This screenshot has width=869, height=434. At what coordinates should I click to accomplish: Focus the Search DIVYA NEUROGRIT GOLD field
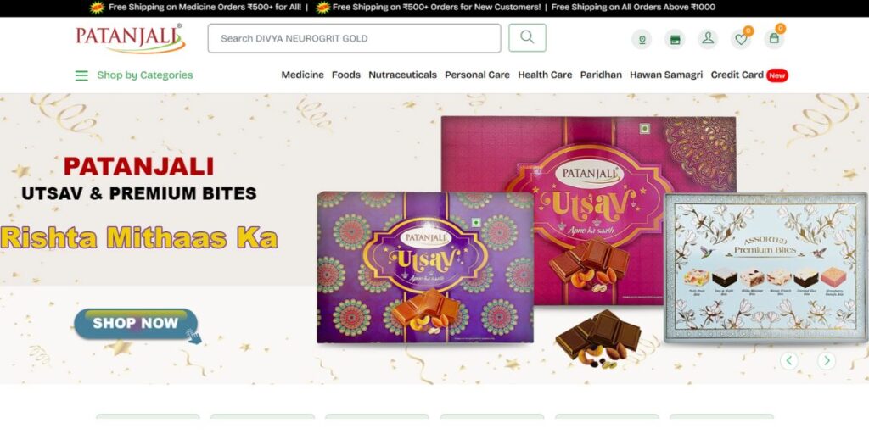click(x=354, y=38)
